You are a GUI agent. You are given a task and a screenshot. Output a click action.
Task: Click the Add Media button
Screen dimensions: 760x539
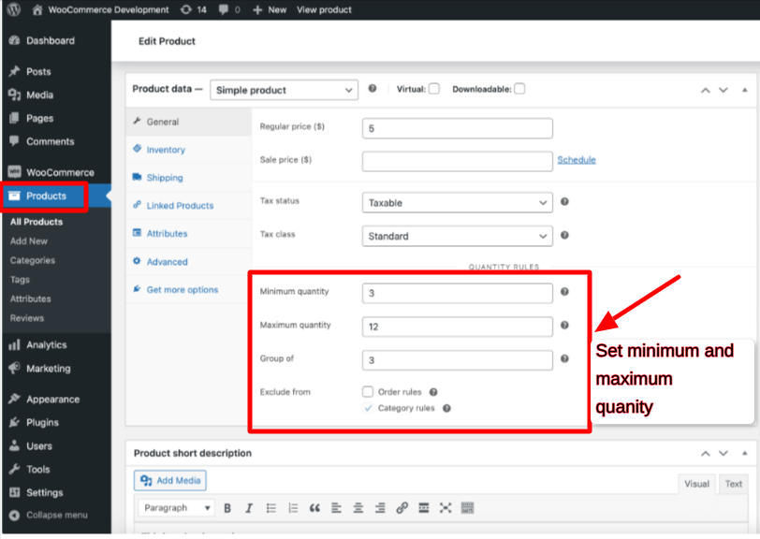click(170, 480)
